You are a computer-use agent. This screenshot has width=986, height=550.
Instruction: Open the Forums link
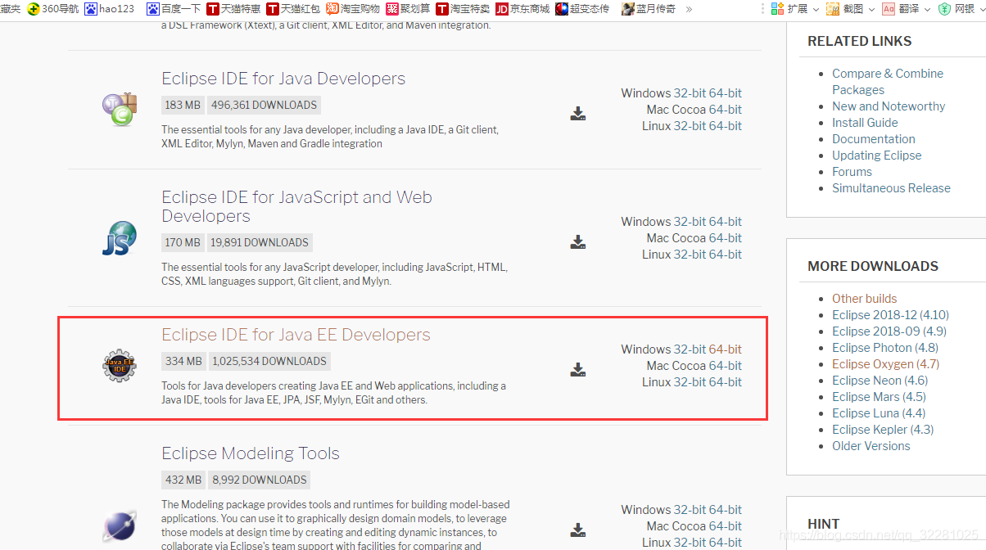(852, 172)
